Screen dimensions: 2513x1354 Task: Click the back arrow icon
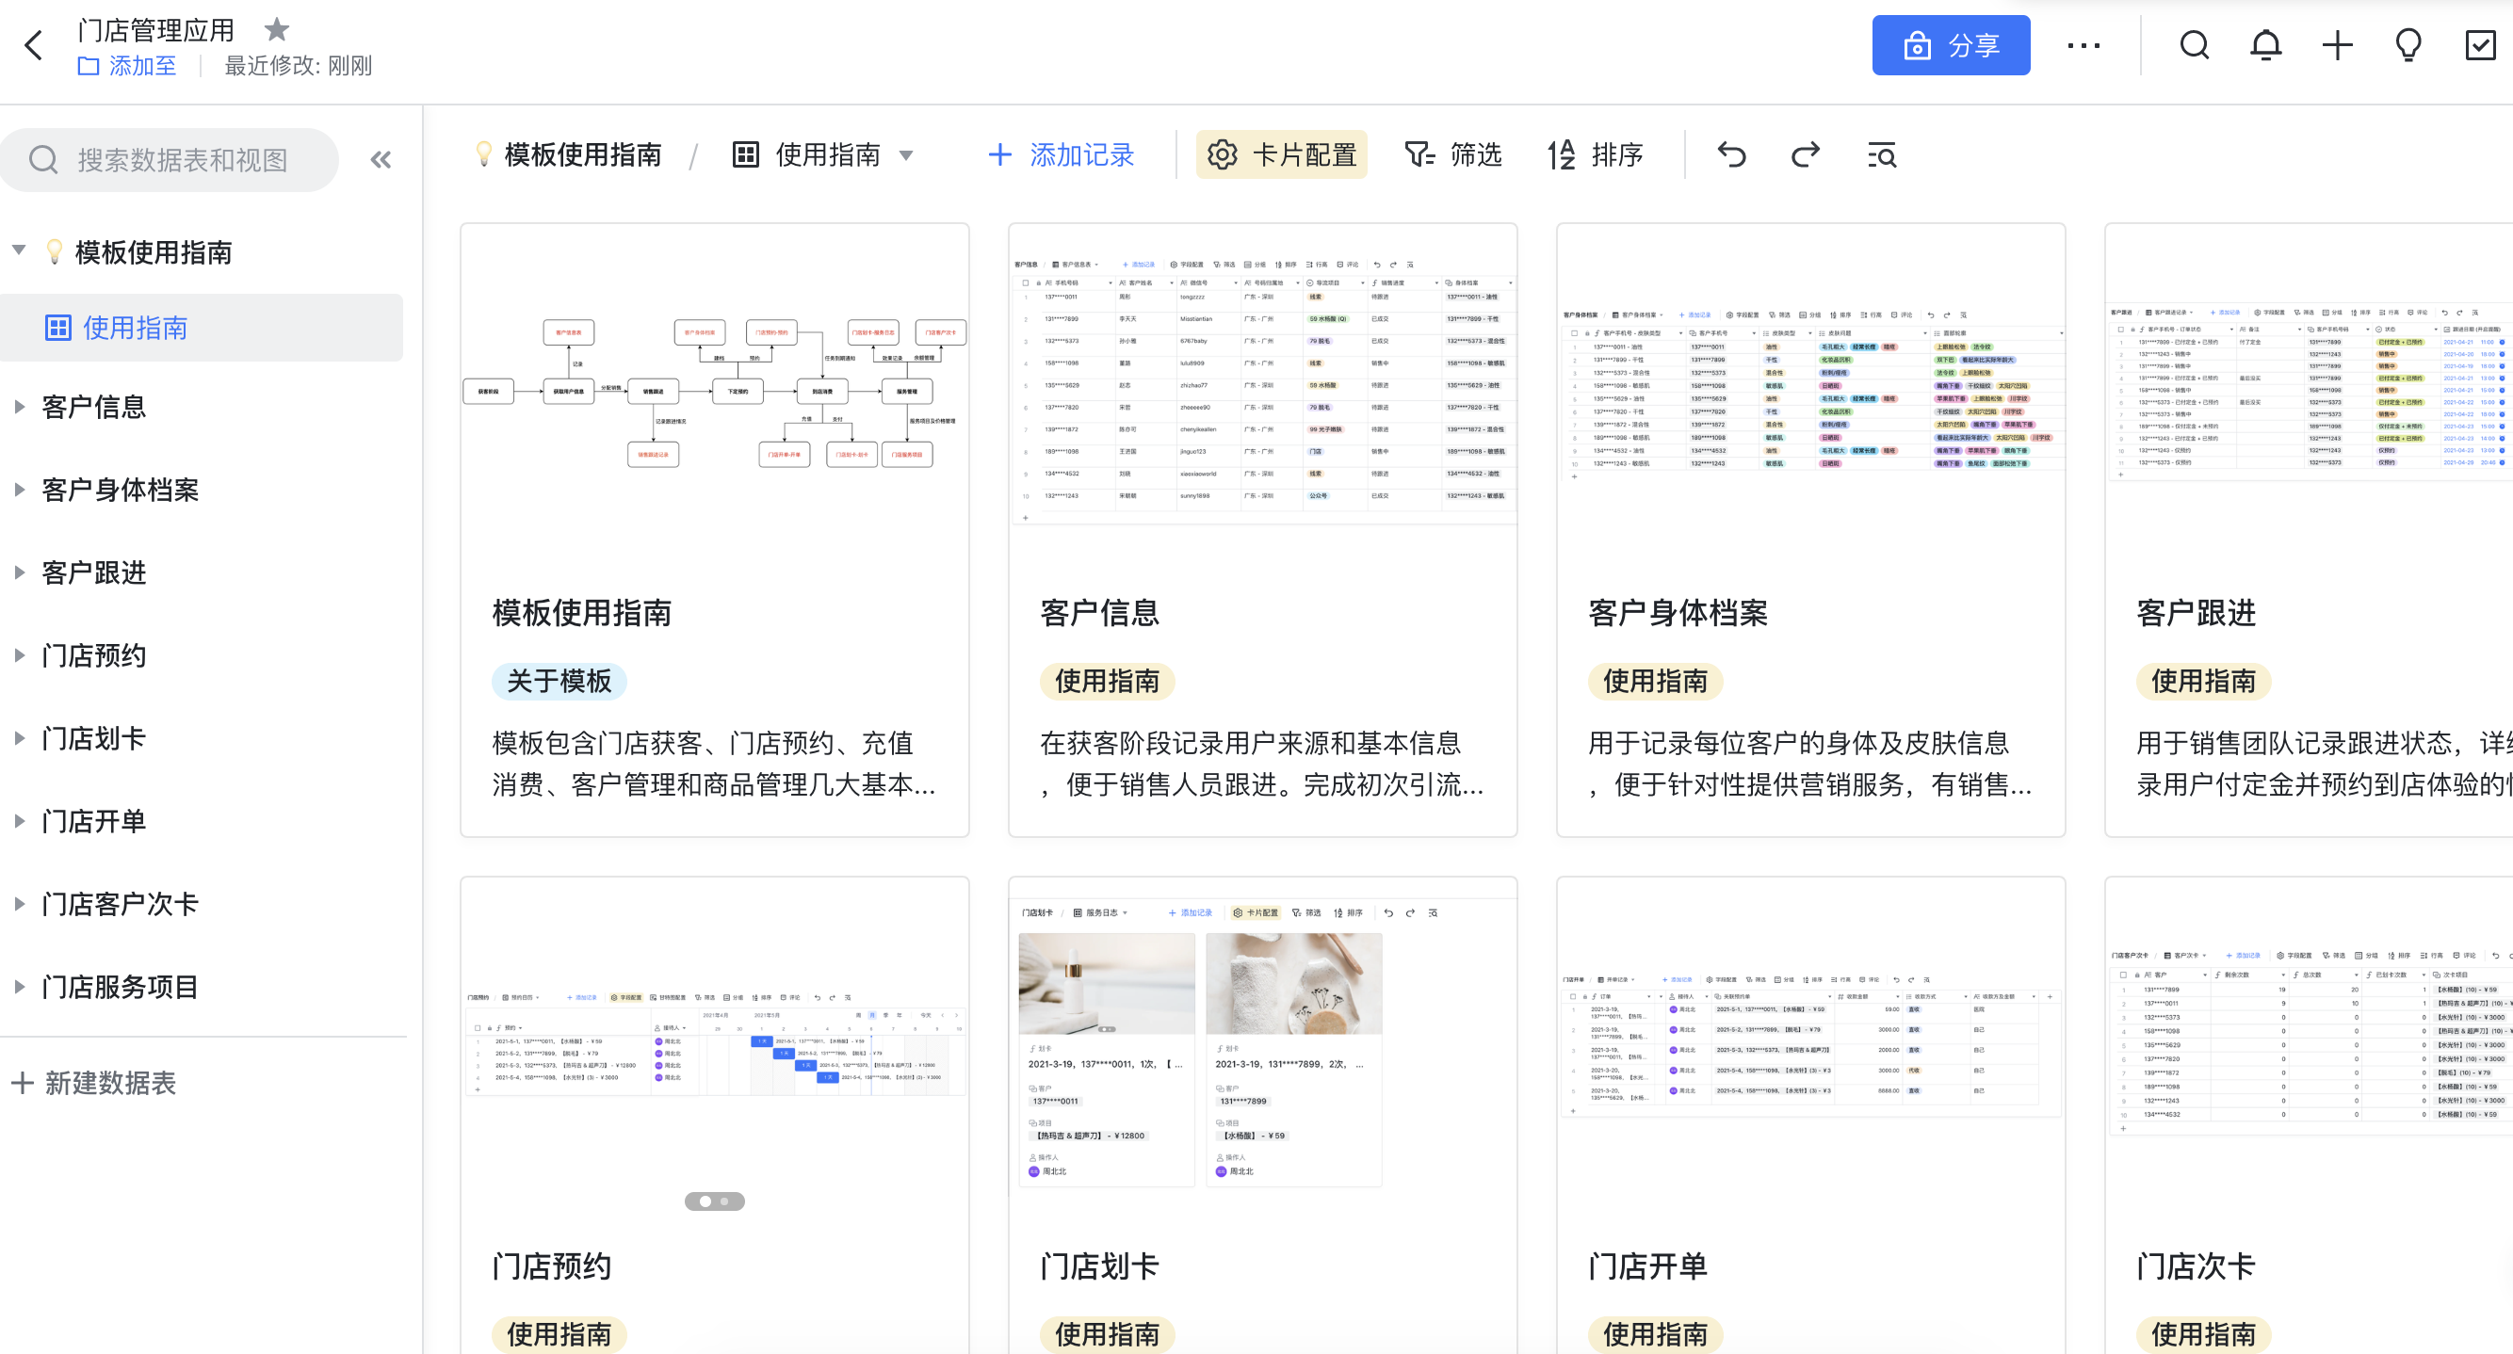click(x=34, y=45)
